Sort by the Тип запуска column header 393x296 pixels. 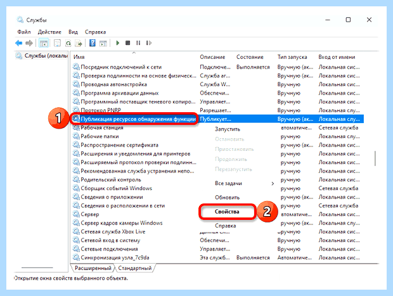point(292,57)
